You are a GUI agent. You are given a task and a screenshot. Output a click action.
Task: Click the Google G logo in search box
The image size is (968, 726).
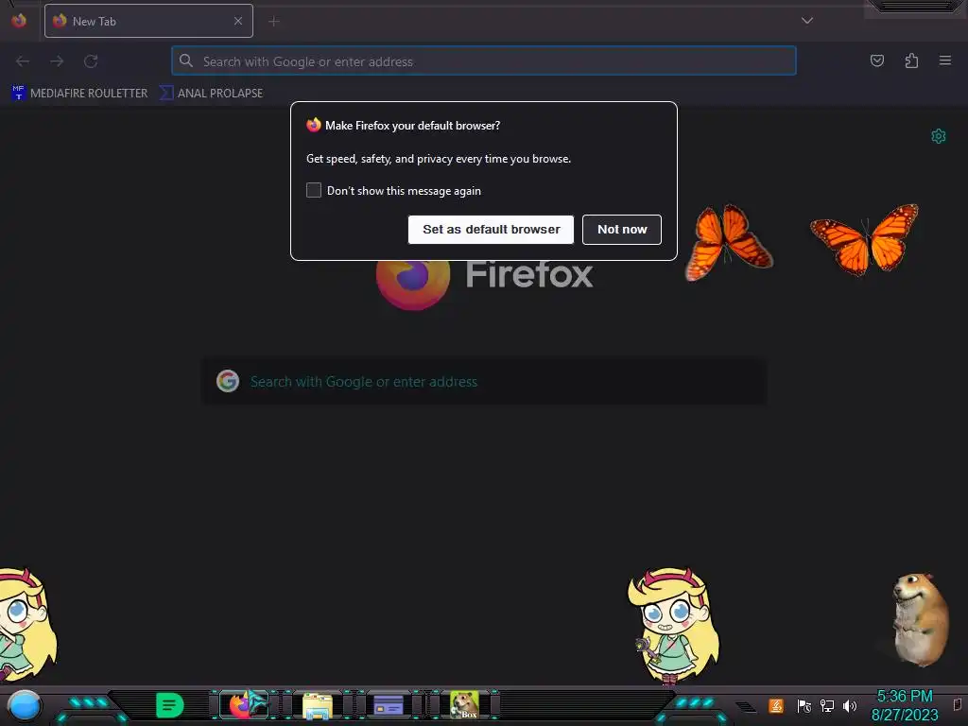point(228,382)
